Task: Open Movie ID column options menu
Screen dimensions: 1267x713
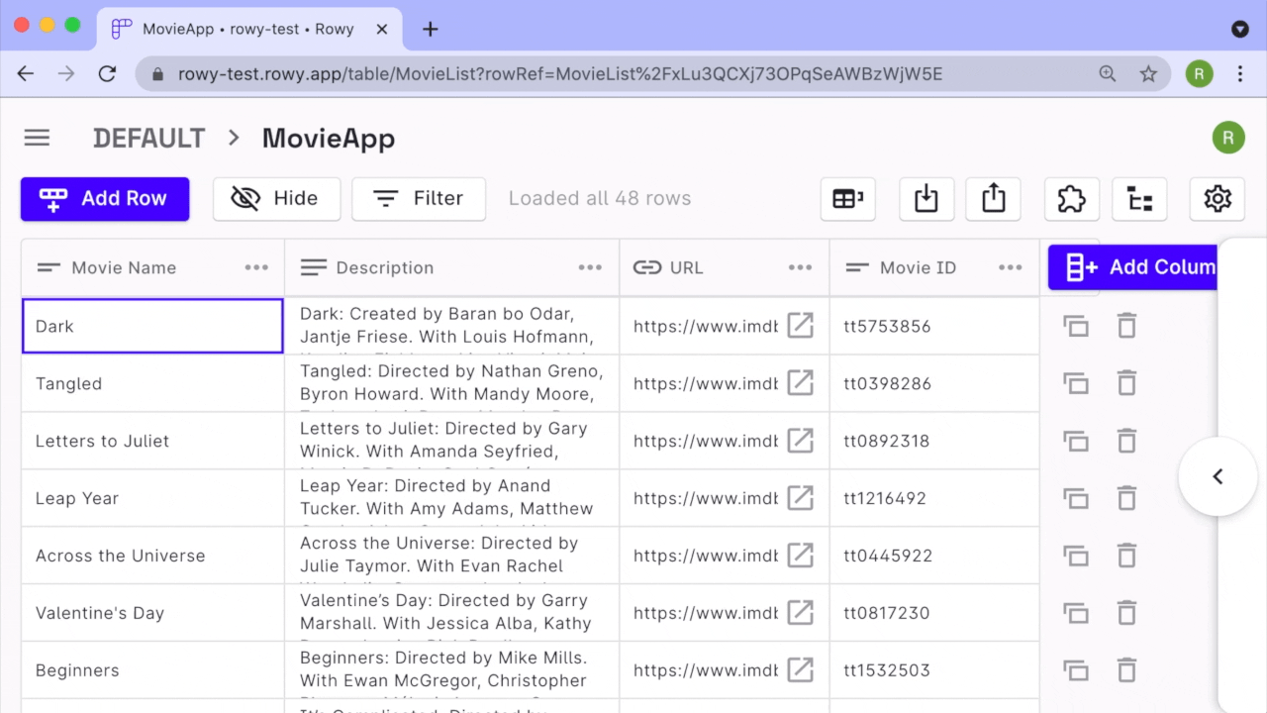Action: coord(1010,267)
